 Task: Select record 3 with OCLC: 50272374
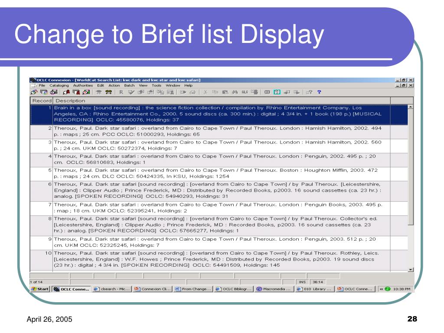tap(219, 146)
